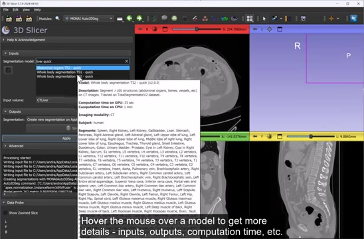Toggle the orange crosshair toolbar icon

coord(331,19)
